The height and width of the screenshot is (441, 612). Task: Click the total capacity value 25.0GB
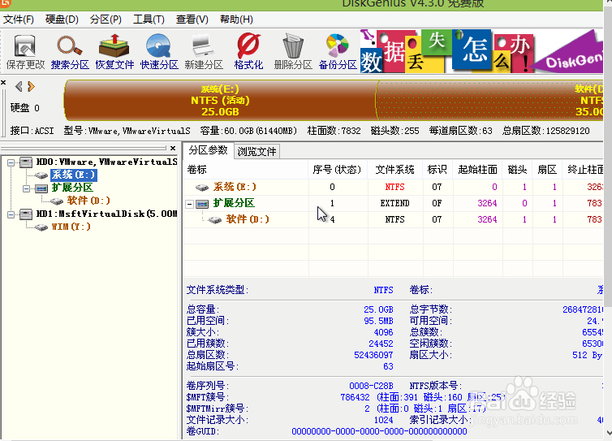[378, 309]
